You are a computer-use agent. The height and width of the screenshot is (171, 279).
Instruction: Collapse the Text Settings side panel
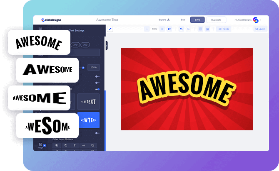click(x=106, y=45)
